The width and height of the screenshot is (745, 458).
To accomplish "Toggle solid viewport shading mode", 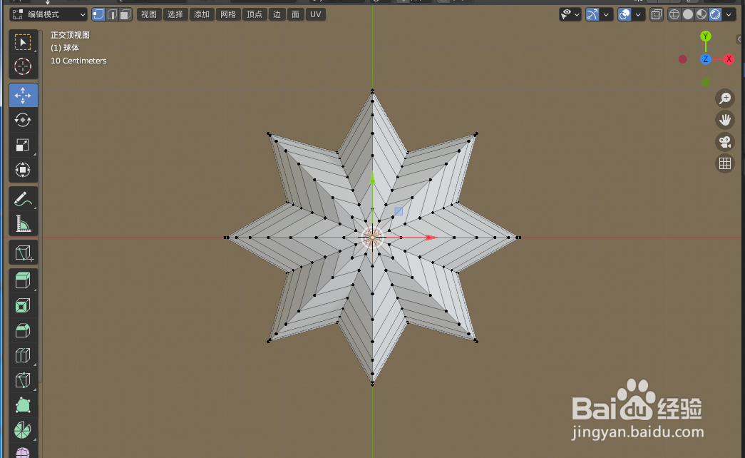I will point(689,14).
